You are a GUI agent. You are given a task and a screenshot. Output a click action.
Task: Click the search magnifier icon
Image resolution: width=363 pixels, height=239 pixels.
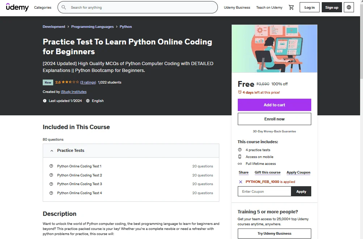64,7
